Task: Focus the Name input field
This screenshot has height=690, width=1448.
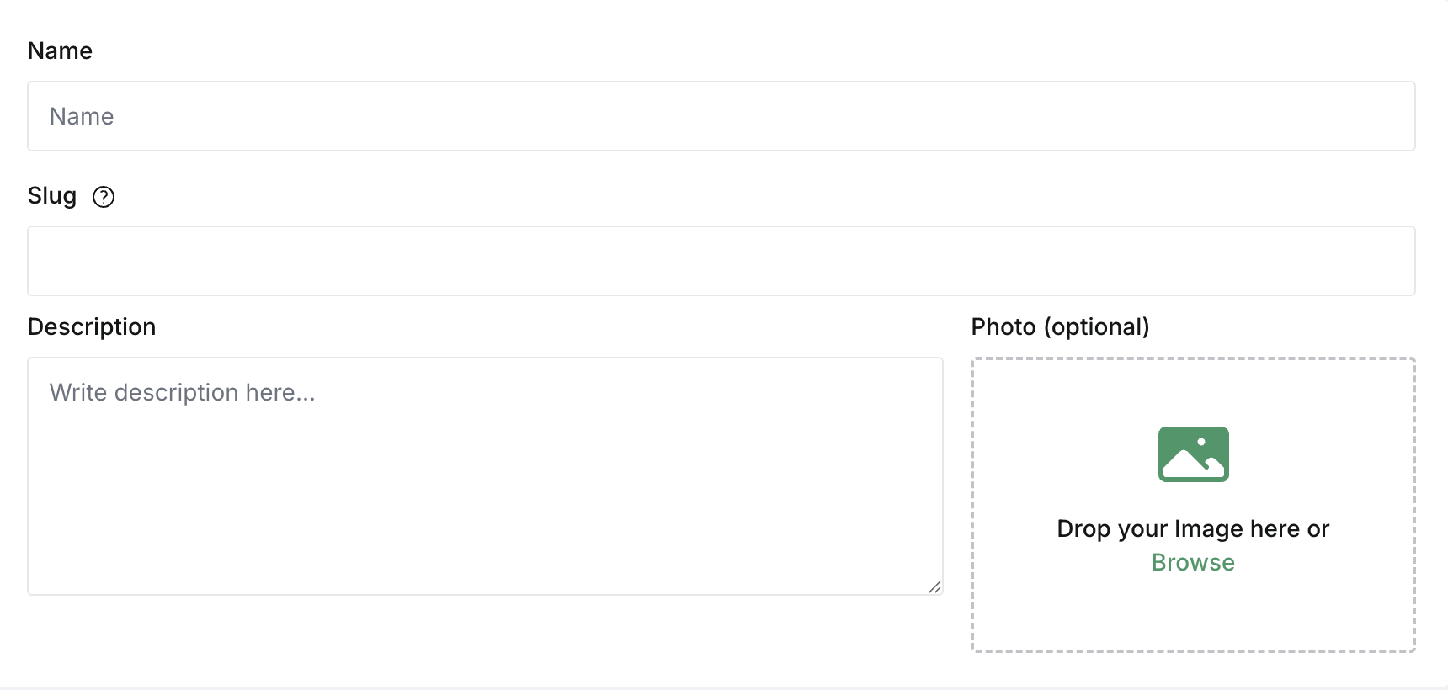Action: [721, 116]
